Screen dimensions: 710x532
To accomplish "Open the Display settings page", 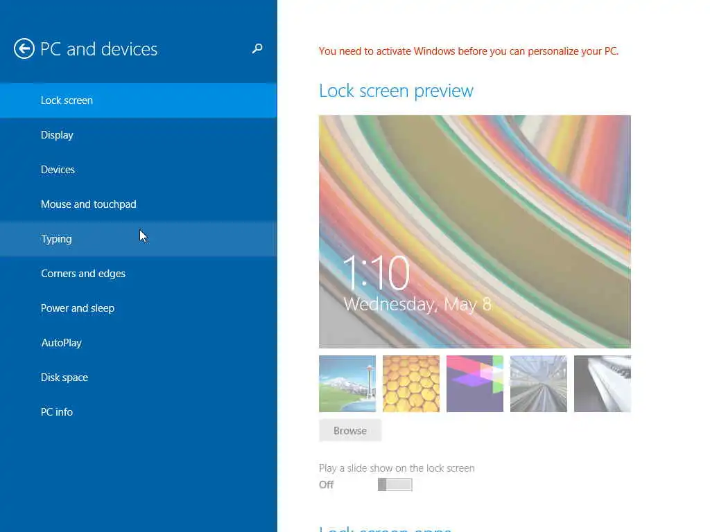I will (138, 135).
